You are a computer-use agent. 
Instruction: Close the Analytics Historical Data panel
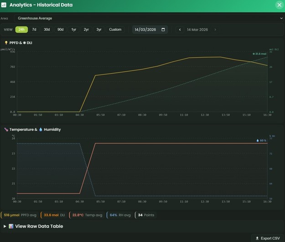point(279,5)
